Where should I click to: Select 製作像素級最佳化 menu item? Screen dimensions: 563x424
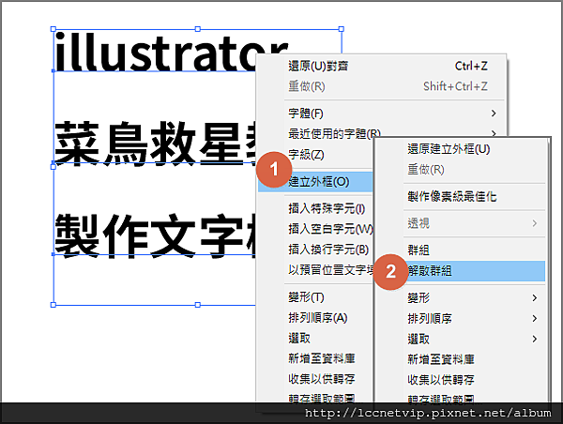pyautogui.click(x=451, y=196)
